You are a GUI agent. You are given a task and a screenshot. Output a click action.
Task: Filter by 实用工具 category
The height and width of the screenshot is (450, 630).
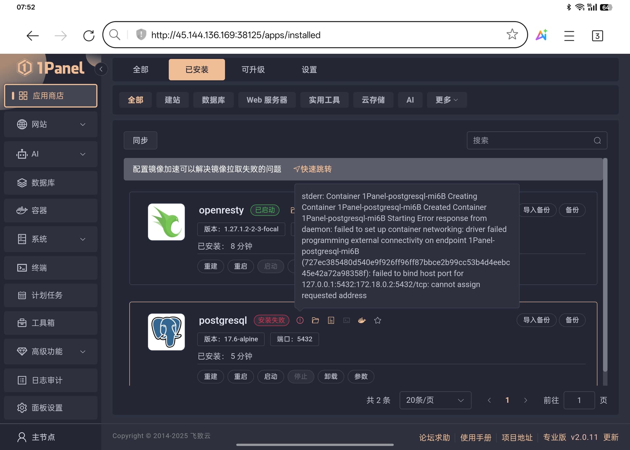coord(324,100)
